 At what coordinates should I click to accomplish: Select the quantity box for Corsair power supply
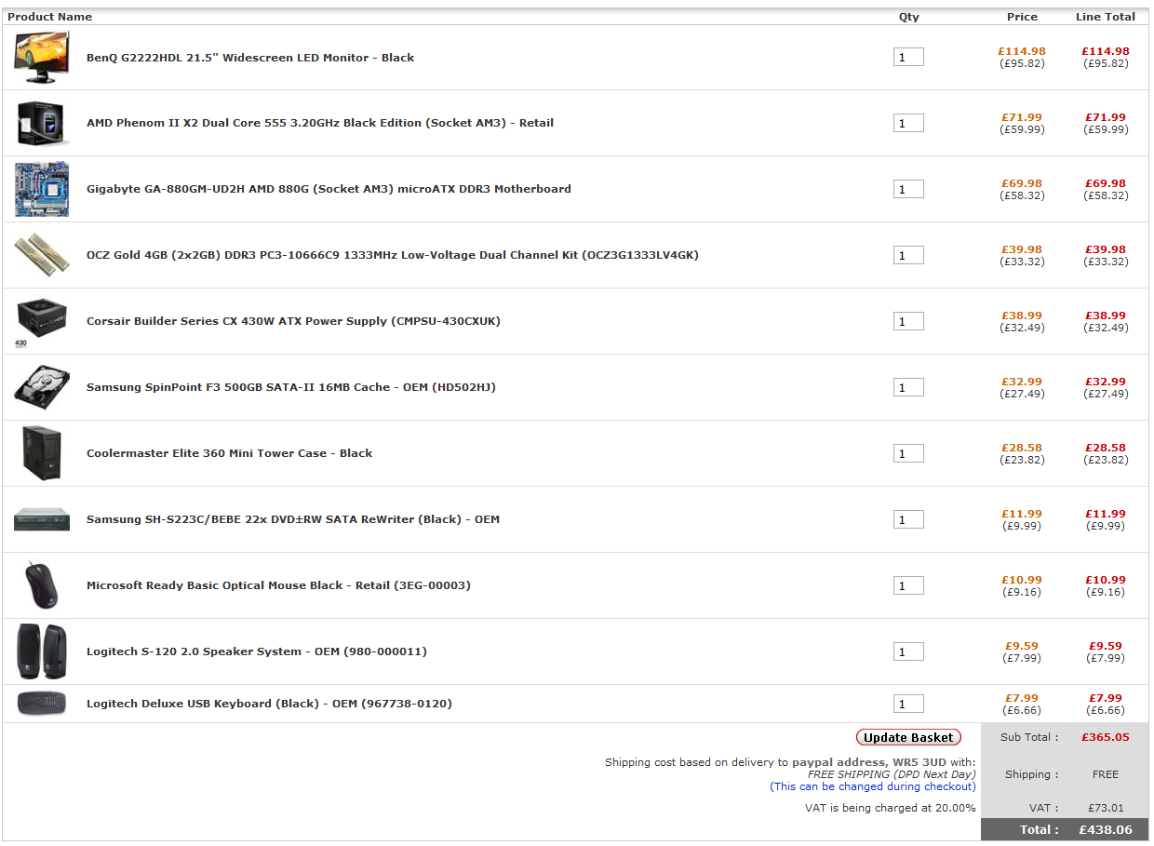[x=908, y=322]
